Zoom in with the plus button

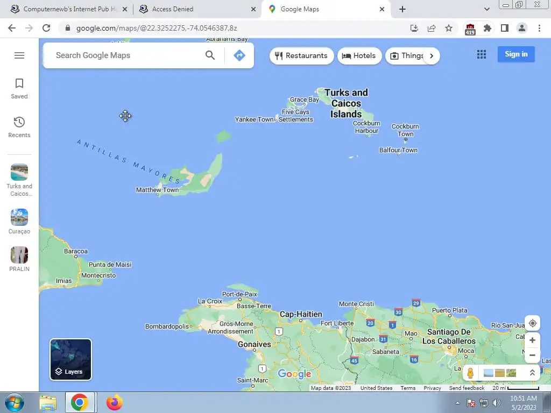click(x=532, y=340)
